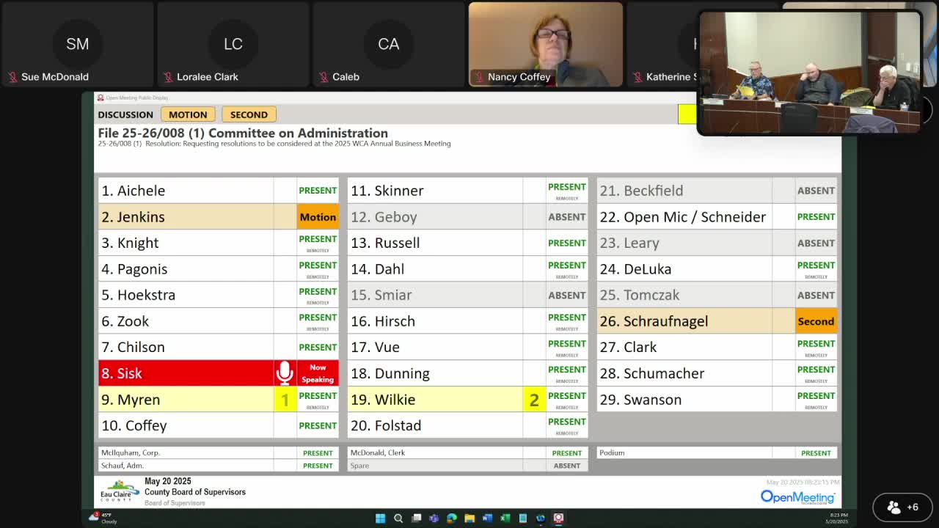Click the '9. Myren' queued row
939x528 pixels.
pos(219,400)
